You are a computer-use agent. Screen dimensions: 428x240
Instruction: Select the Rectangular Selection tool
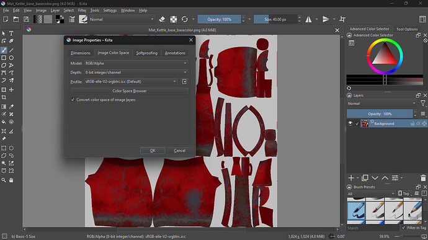[x=4, y=148]
